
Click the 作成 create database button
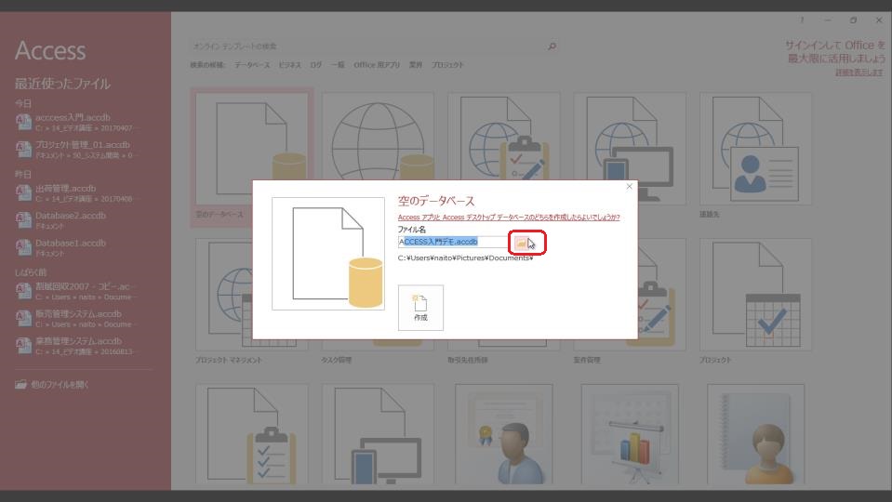(420, 308)
